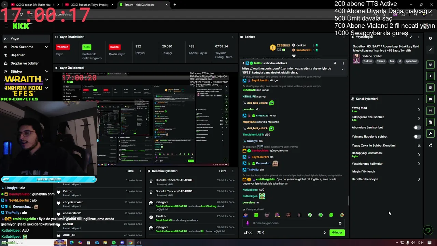
Task: Click the pencil edit icon in right toolbar
Action: pyautogui.click(x=430, y=50)
